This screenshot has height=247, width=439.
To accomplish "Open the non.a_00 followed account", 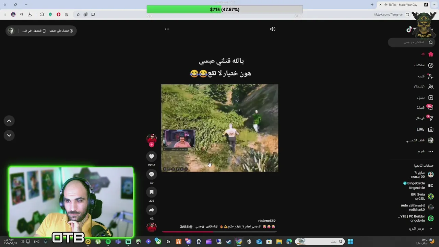I will 422,175.
